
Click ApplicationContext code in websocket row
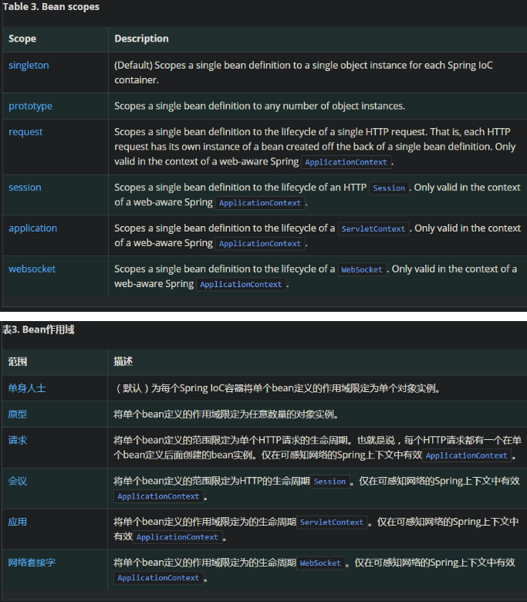[241, 285]
